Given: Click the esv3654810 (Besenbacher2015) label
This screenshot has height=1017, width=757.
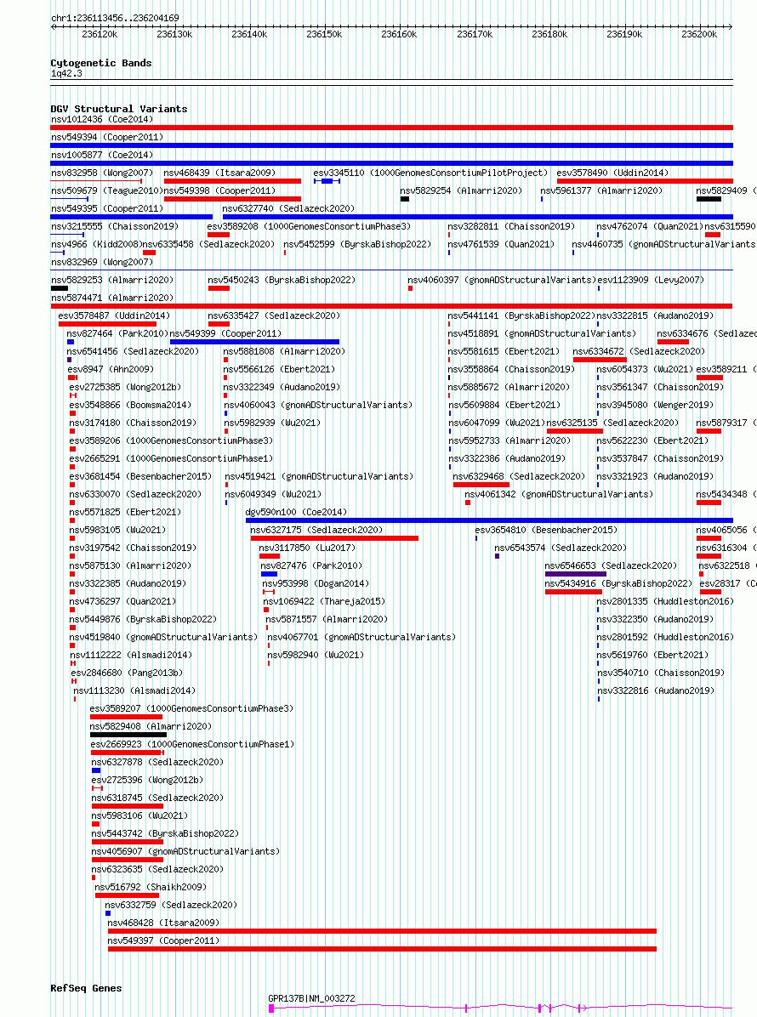Looking at the screenshot, I should [x=546, y=530].
